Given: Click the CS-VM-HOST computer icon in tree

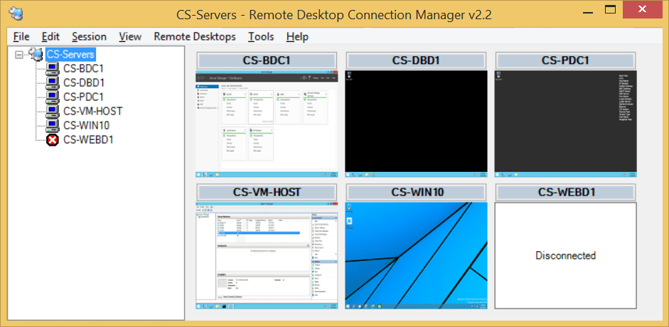Looking at the screenshot, I should coord(52,111).
